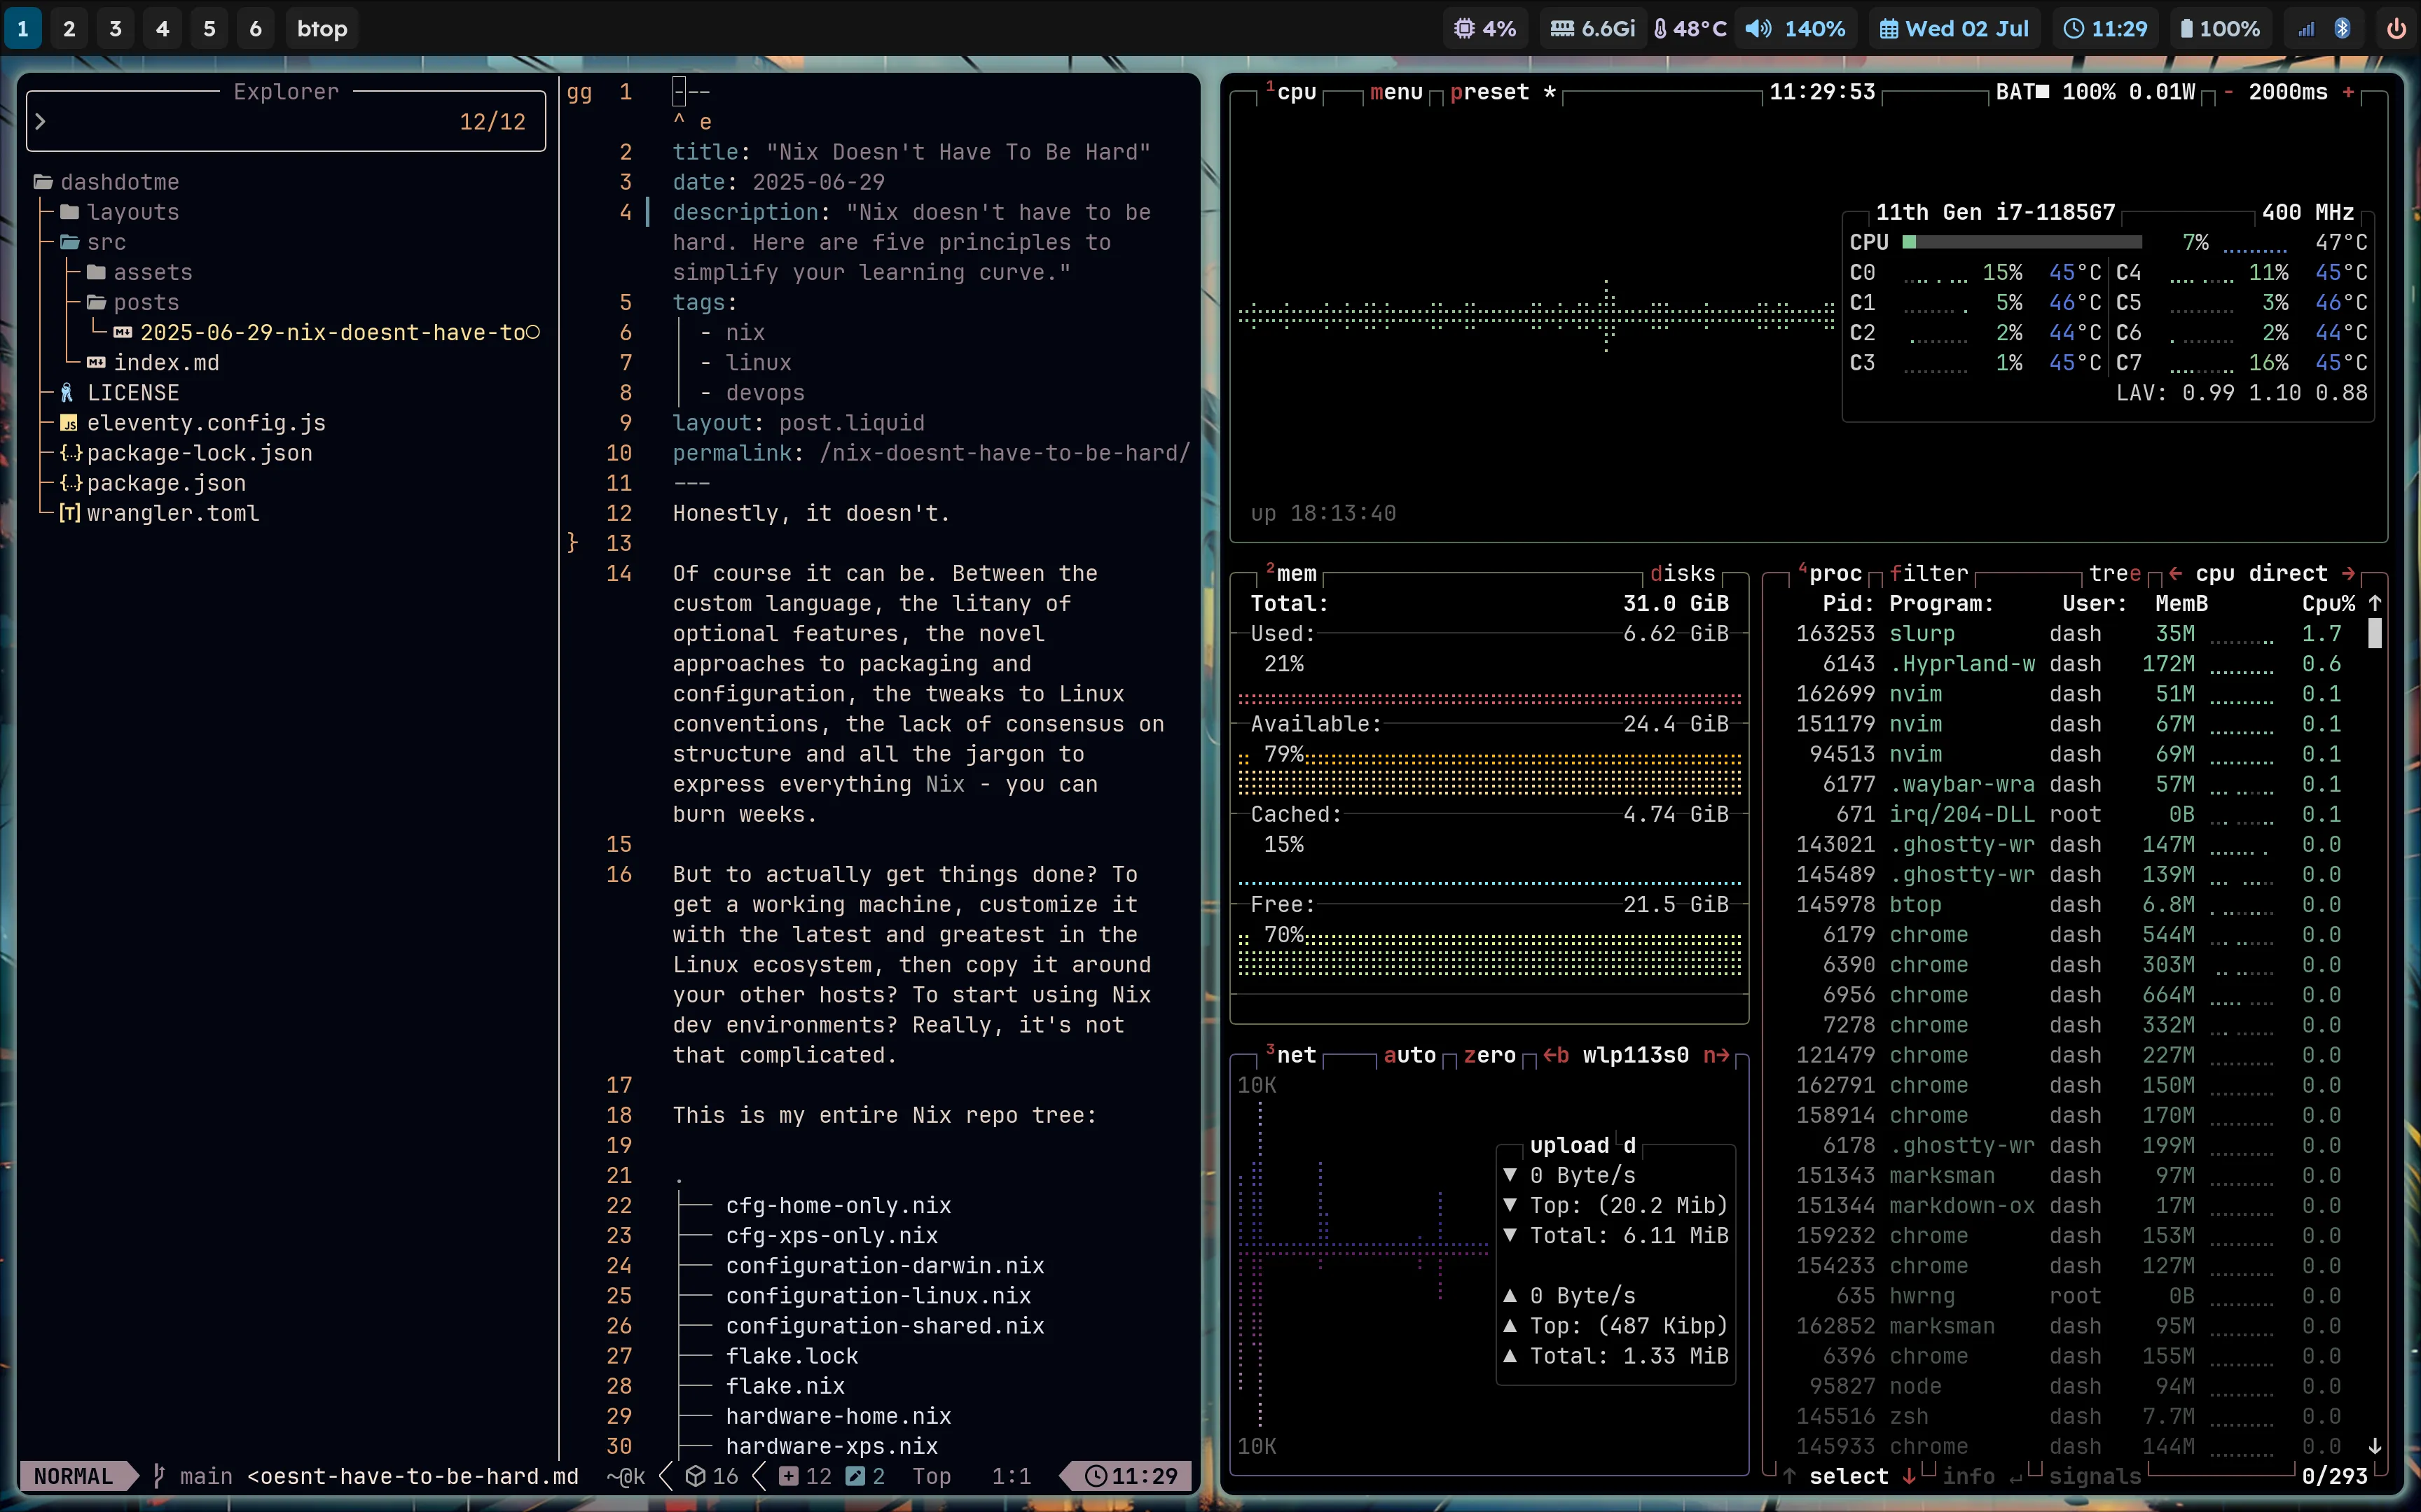Click the power icon in the top bar
Image resolution: width=2421 pixels, height=1512 pixels.
(2396, 29)
